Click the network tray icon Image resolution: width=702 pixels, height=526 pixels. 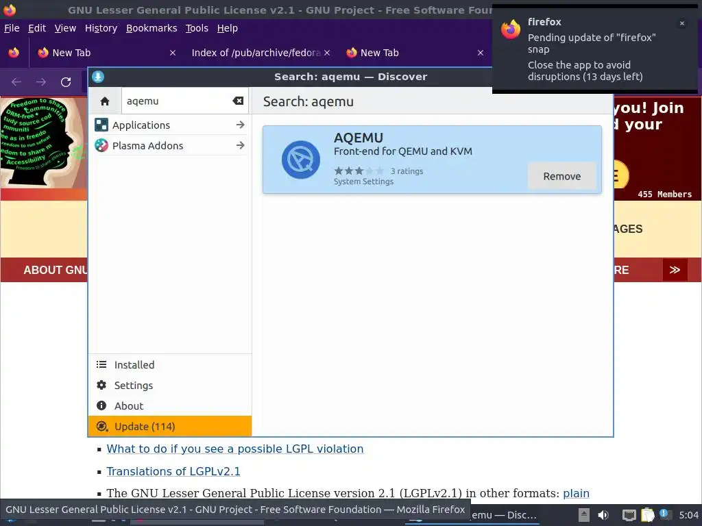pyautogui.click(x=629, y=515)
